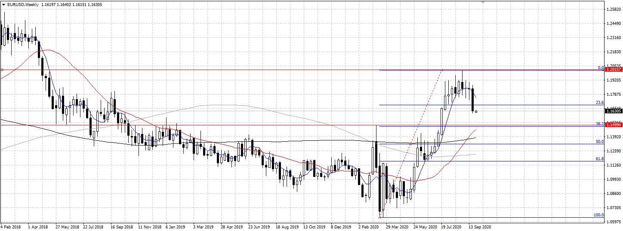Viewport: 623px width, 231px height.
Task: Click the triangle arrow beside EURUSD,Weekly
Action: [3, 4]
